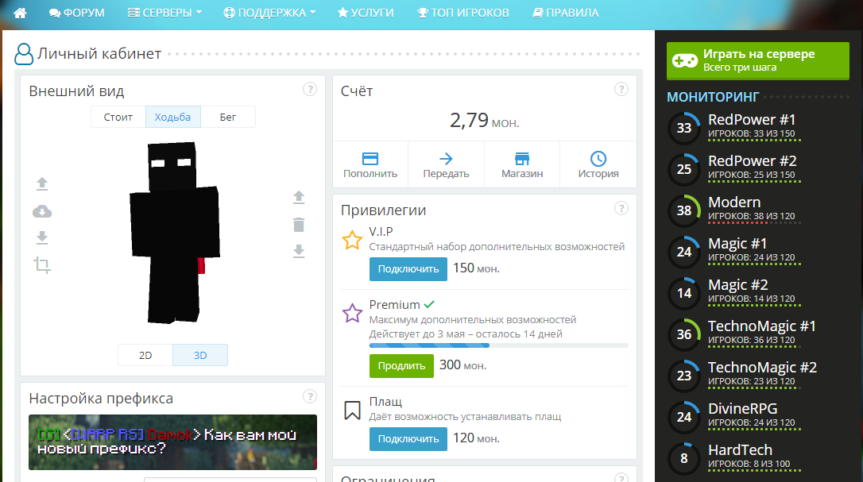Viewport: 863px width, 482px height.
Task: Click Подключить button for Плащ
Action: [408, 439]
